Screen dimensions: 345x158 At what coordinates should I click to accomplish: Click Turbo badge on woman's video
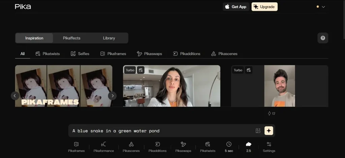pos(130,70)
